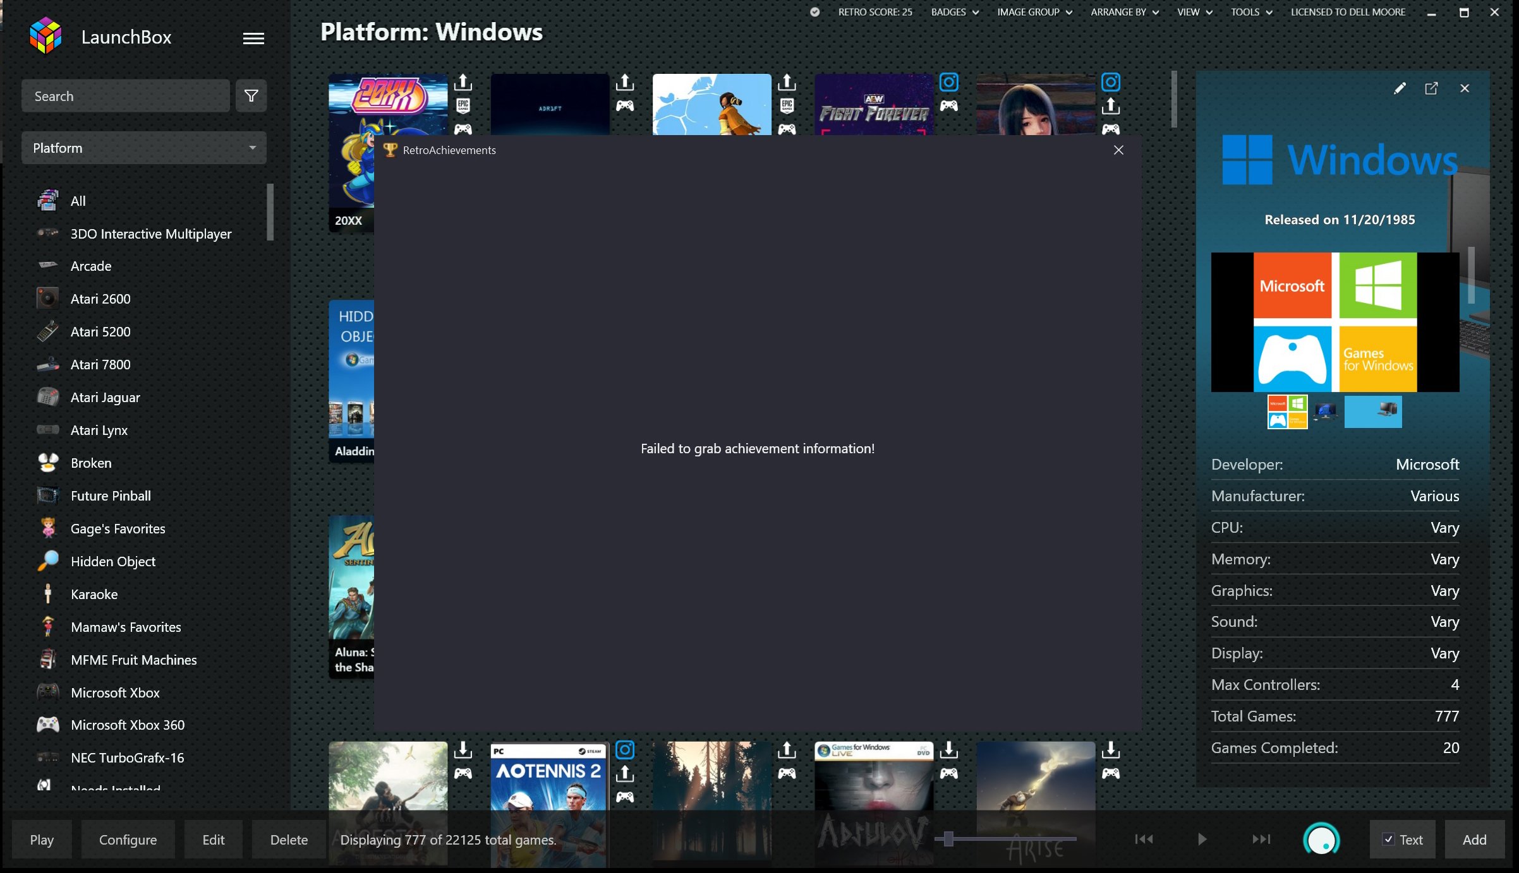Select the Fight Forever game cover
Viewport: 1519px width, 873px height.
click(873, 104)
